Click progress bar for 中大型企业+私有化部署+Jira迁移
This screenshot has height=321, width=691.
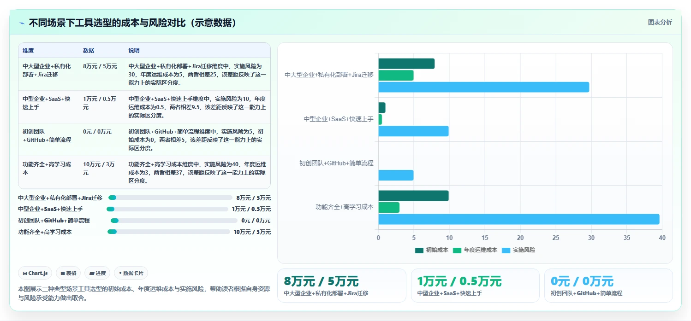(x=170, y=198)
